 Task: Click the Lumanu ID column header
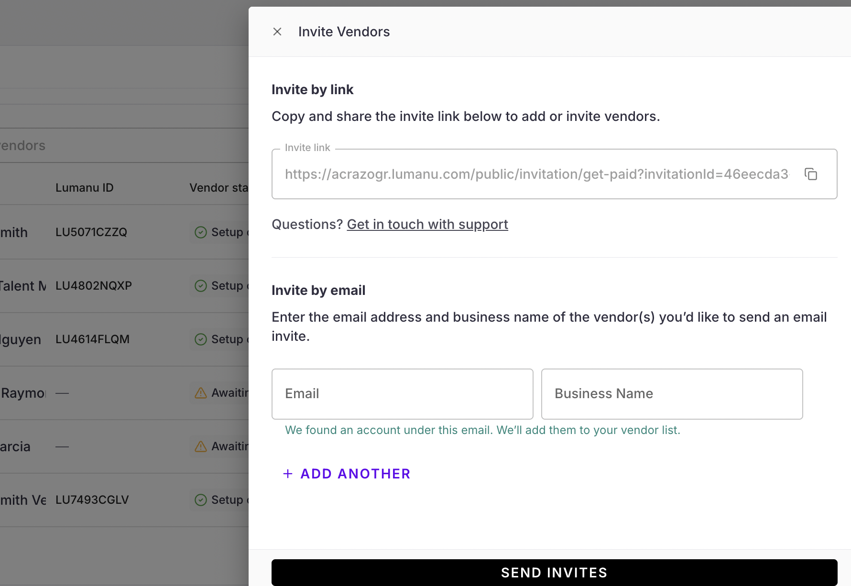click(85, 188)
